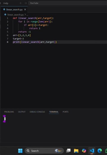Screen dimensions: 107x155
Task: Open File Explorer from the taskbar
Action: 76,151
